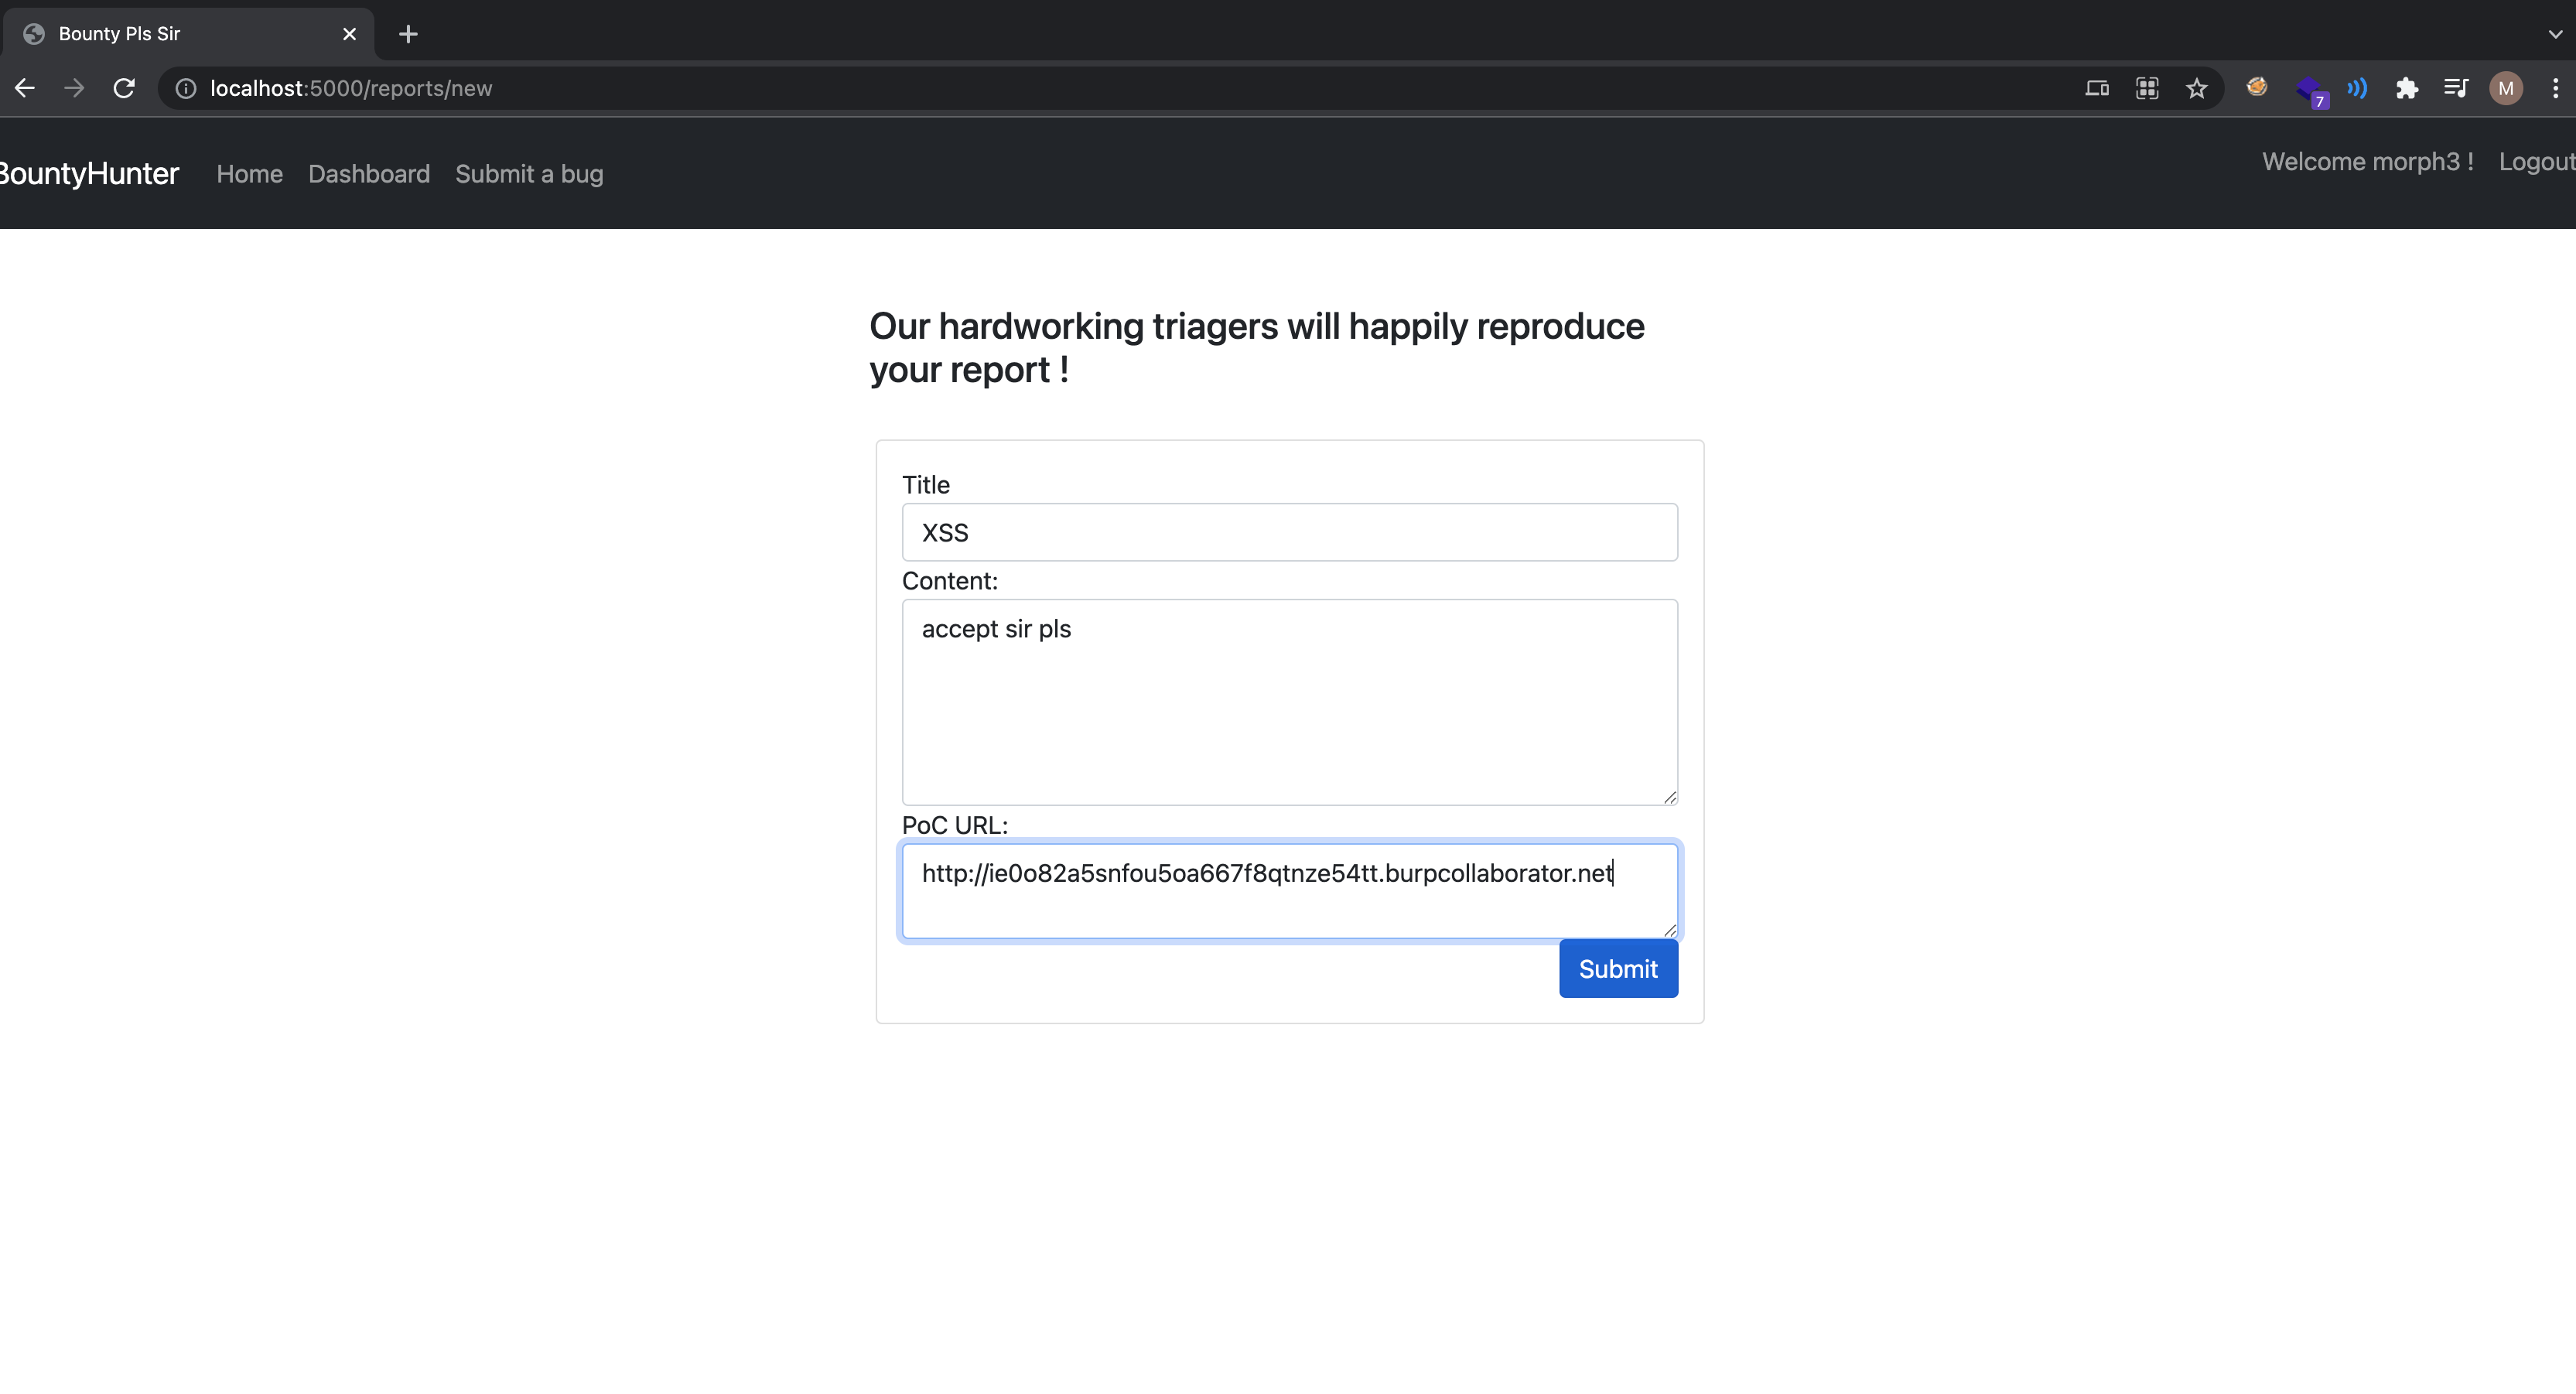2576x1394 pixels.
Task: Go to Home in navbar
Action: tap(250, 174)
